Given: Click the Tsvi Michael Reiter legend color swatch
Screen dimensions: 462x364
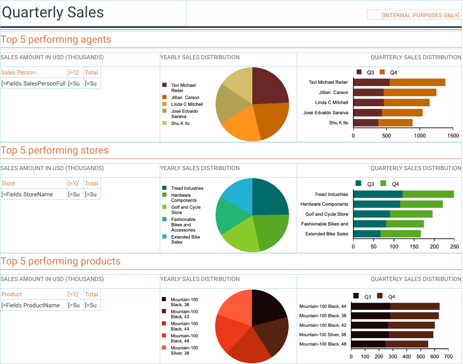Looking at the screenshot, I should pos(164,85).
